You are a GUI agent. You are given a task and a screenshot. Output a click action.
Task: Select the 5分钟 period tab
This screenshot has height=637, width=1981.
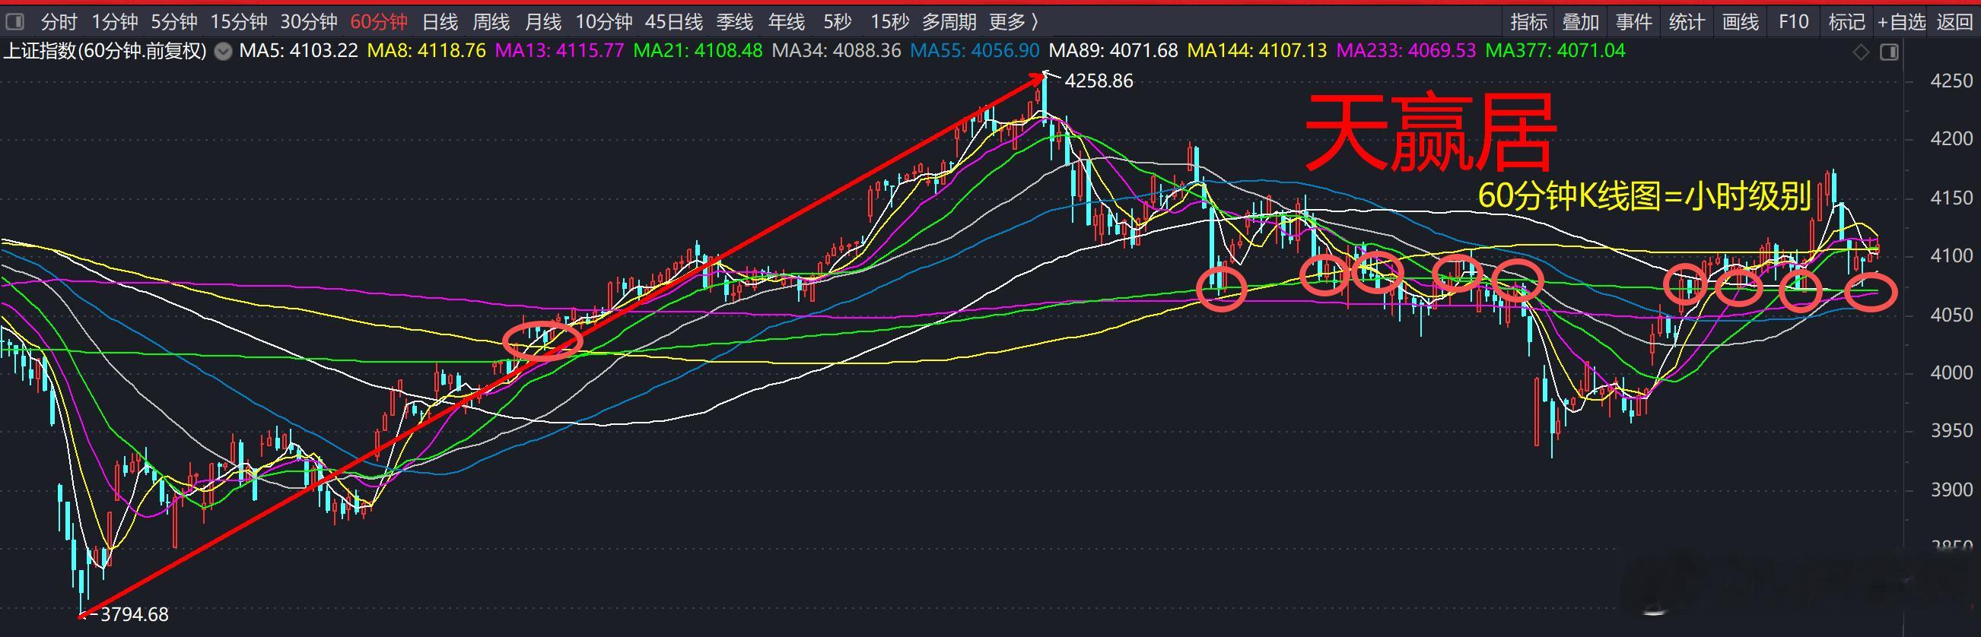173,21
